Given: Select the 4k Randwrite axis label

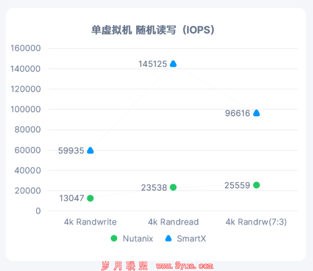Looking at the screenshot, I should tap(90, 222).
